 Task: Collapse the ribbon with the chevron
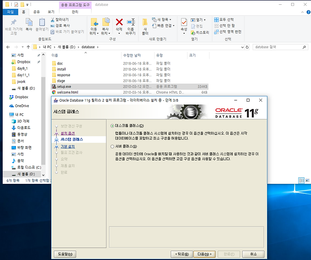(x=302, y=12)
